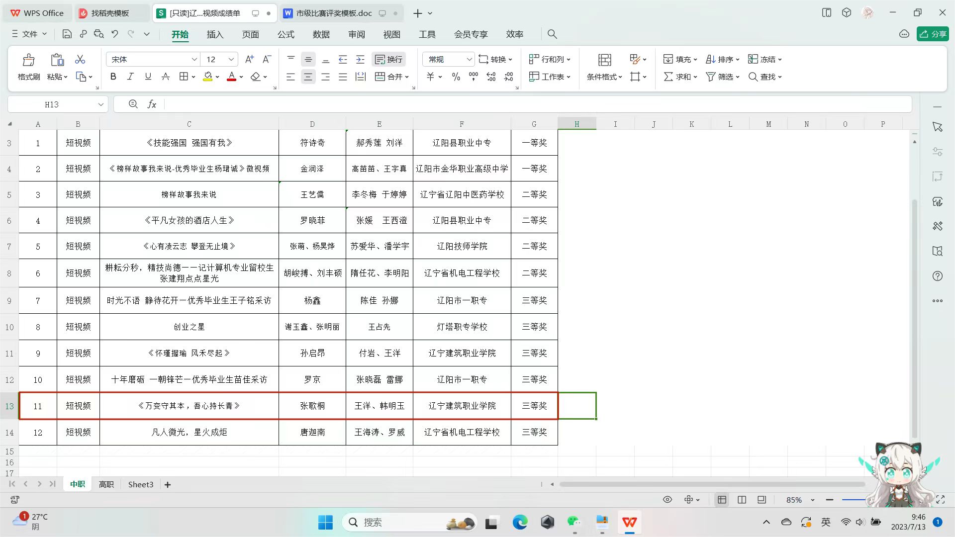
Task: Click the fill color bucket icon
Action: (x=208, y=77)
